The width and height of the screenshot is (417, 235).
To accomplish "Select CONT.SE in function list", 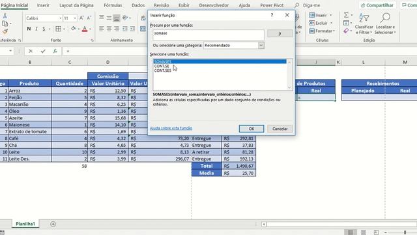I will coord(162,66).
